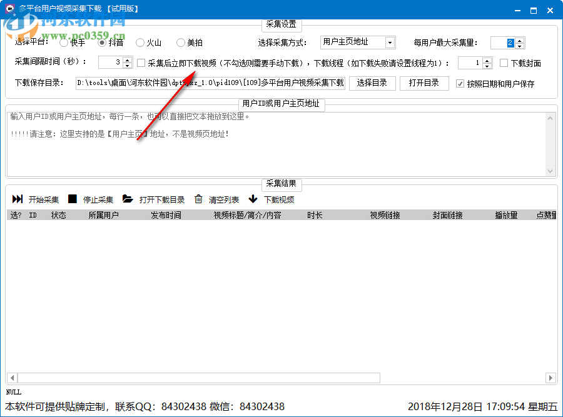Click the 开始采集 start collection icon
Screen dimensions: 563x417
tap(18, 199)
